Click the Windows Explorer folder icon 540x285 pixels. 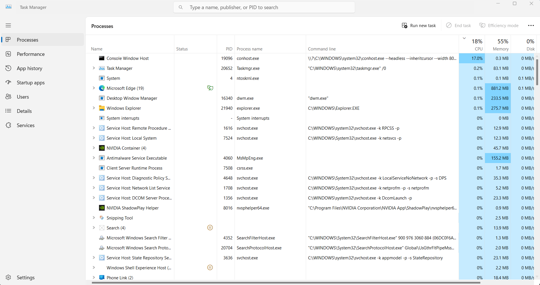102,108
